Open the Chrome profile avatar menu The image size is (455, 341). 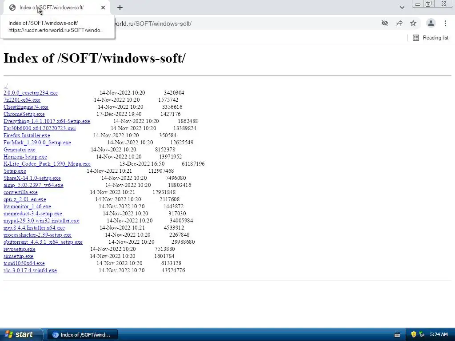pyautogui.click(x=431, y=23)
